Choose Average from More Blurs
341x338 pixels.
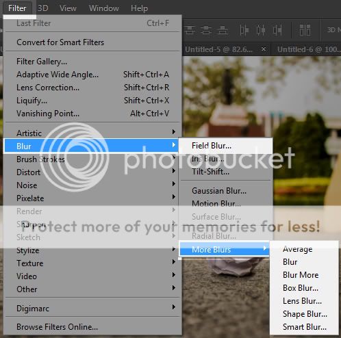(304, 249)
